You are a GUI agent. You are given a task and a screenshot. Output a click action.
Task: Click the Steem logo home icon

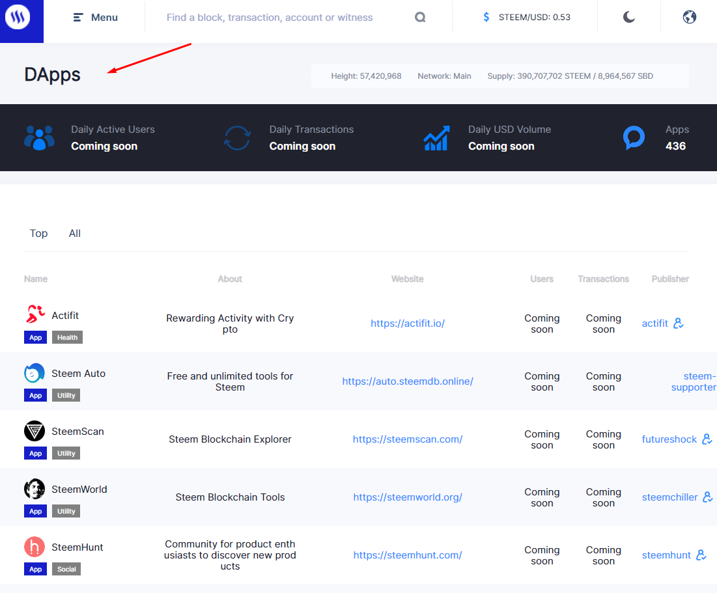tap(18, 18)
